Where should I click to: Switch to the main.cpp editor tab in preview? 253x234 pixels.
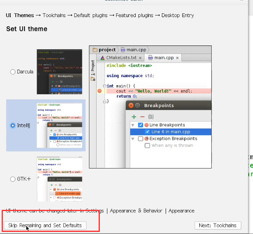coord(164,58)
